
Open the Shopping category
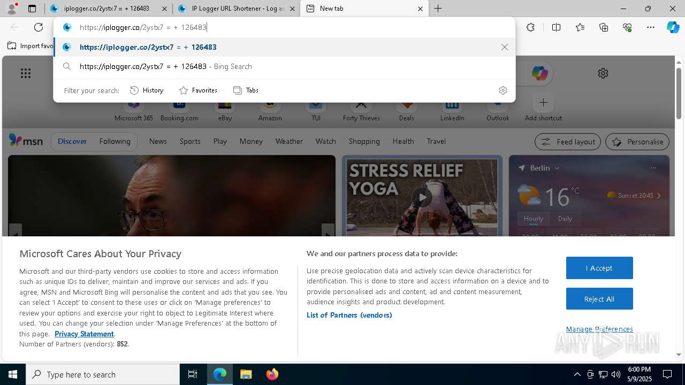click(x=364, y=141)
